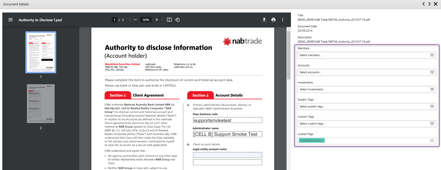This screenshot has height=170, width=441.
Task: Click the fit to page icon
Action: click(x=169, y=20)
